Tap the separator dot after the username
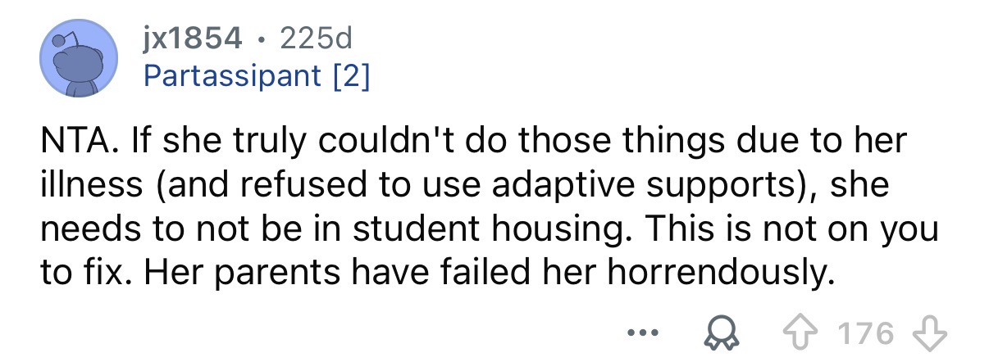The width and height of the screenshot is (989, 362). (x=261, y=38)
